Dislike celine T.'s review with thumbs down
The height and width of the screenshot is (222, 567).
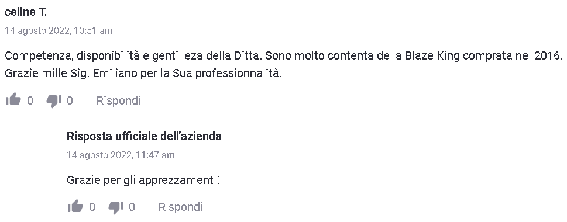click(54, 100)
